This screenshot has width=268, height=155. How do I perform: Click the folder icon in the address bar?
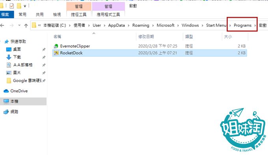click(x=34, y=25)
